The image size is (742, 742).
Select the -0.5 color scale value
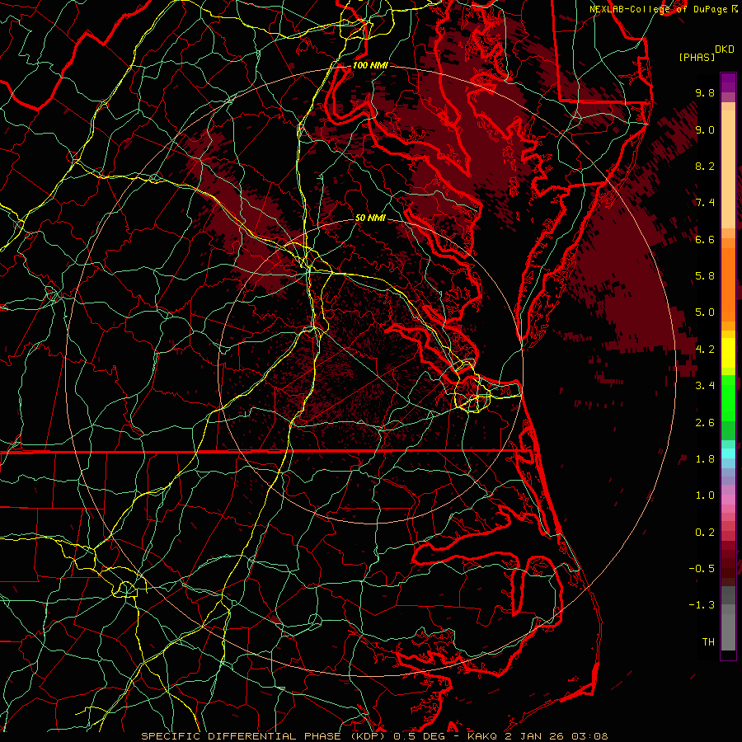pos(702,569)
